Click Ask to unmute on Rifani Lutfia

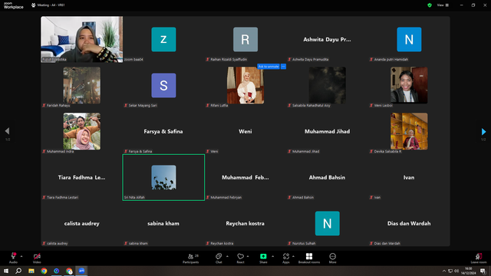coord(269,67)
